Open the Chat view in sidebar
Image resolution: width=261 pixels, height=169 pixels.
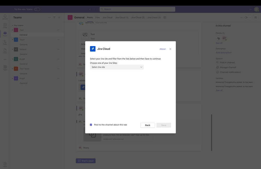5,25
